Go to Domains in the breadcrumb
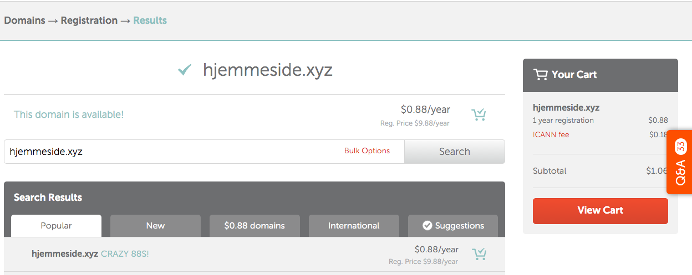The height and width of the screenshot is (275, 692). click(x=25, y=20)
